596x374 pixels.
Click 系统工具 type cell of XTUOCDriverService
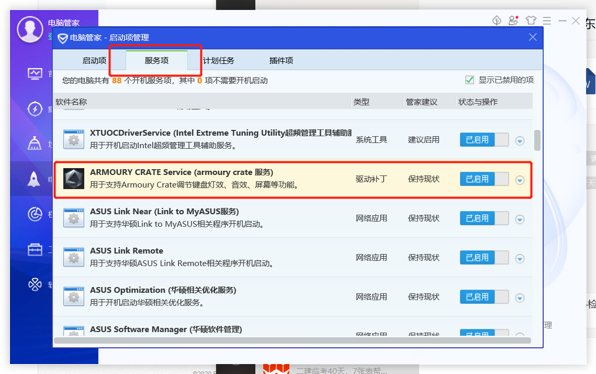pos(372,140)
